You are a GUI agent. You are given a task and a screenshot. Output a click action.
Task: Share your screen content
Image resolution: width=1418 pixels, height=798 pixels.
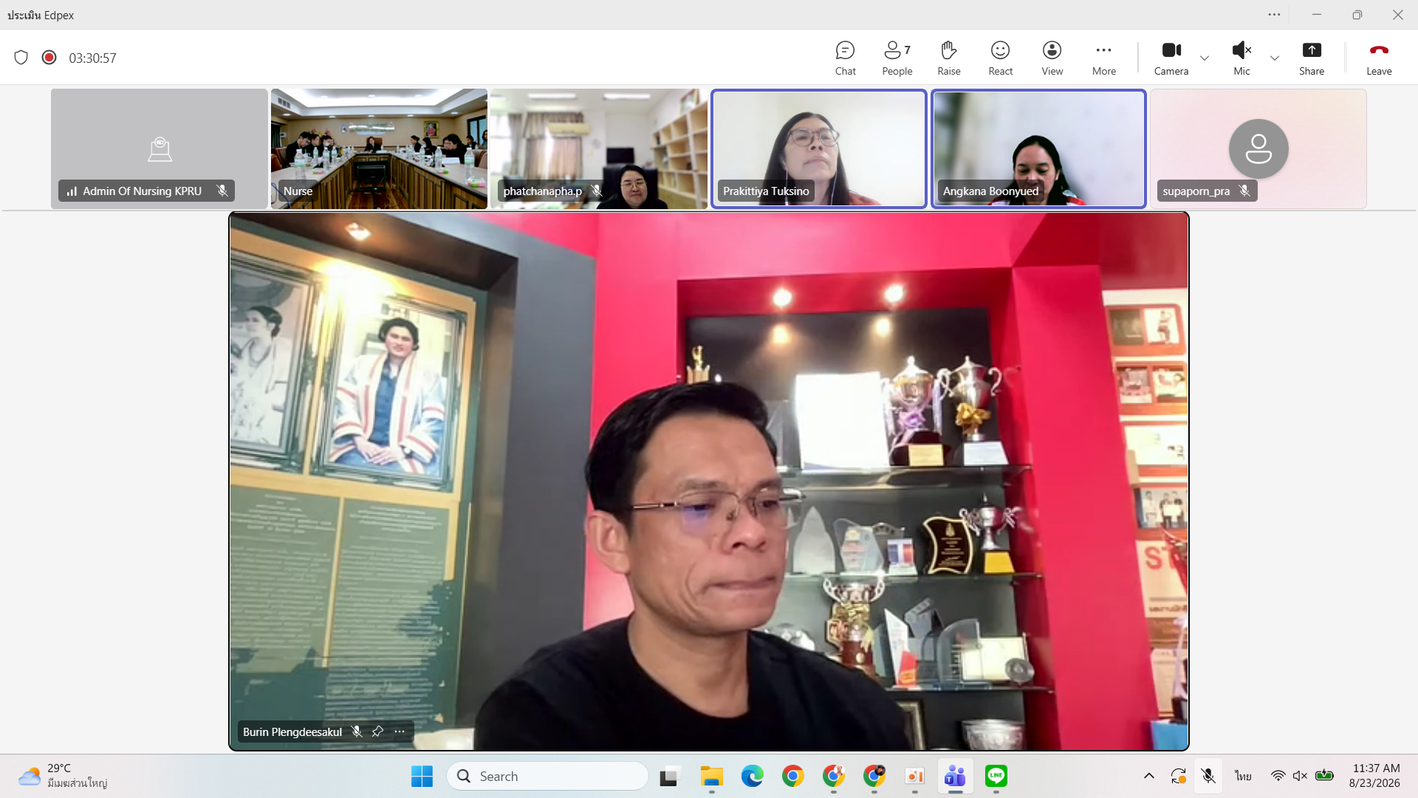click(x=1312, y=58)
